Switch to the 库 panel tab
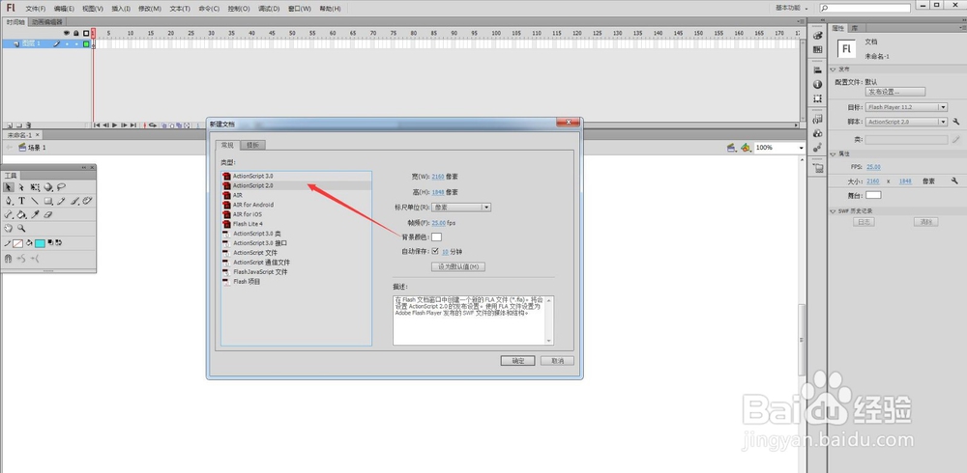The width and height of the screenshot is (967, 473). [854, 28]
